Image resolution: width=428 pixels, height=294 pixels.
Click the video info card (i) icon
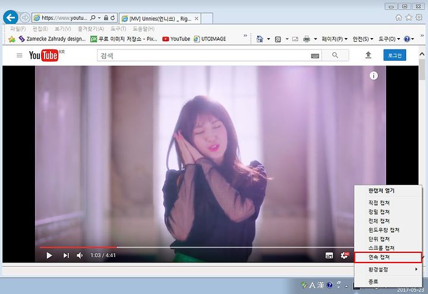[374, 76]
